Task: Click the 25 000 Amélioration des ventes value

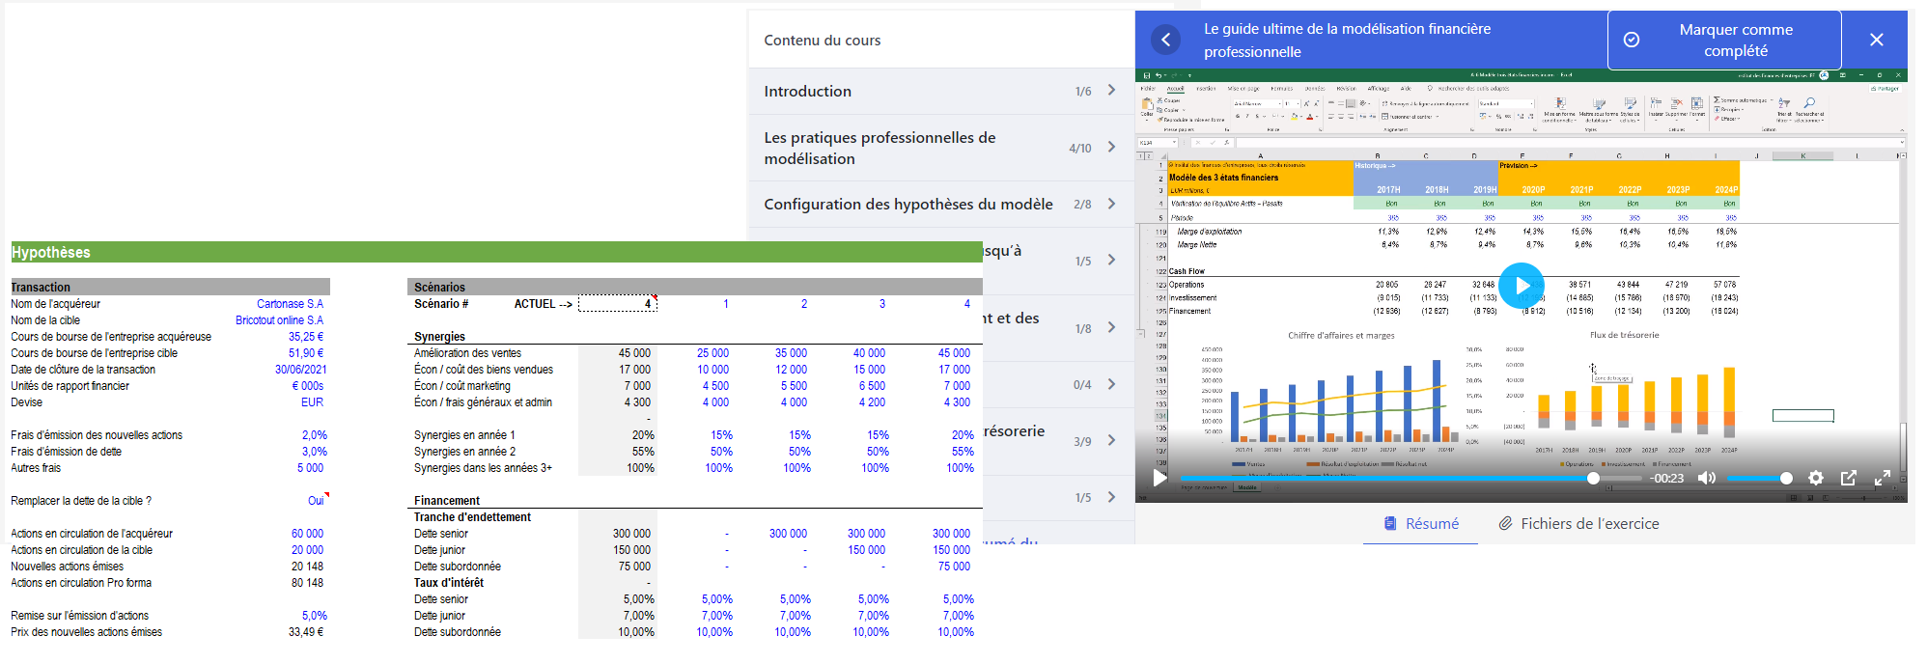Action: click(712, 352)
